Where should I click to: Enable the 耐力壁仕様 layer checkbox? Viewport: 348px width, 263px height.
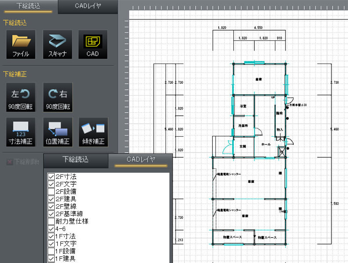pos(51,221)
